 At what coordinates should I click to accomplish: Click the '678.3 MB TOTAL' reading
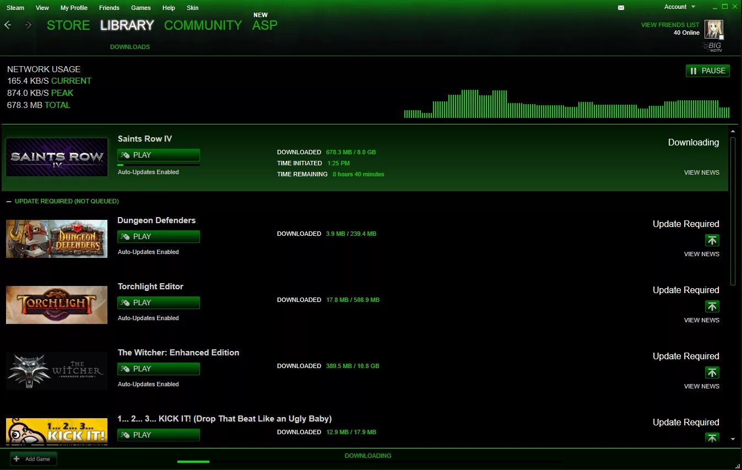[x=39, y=105]
